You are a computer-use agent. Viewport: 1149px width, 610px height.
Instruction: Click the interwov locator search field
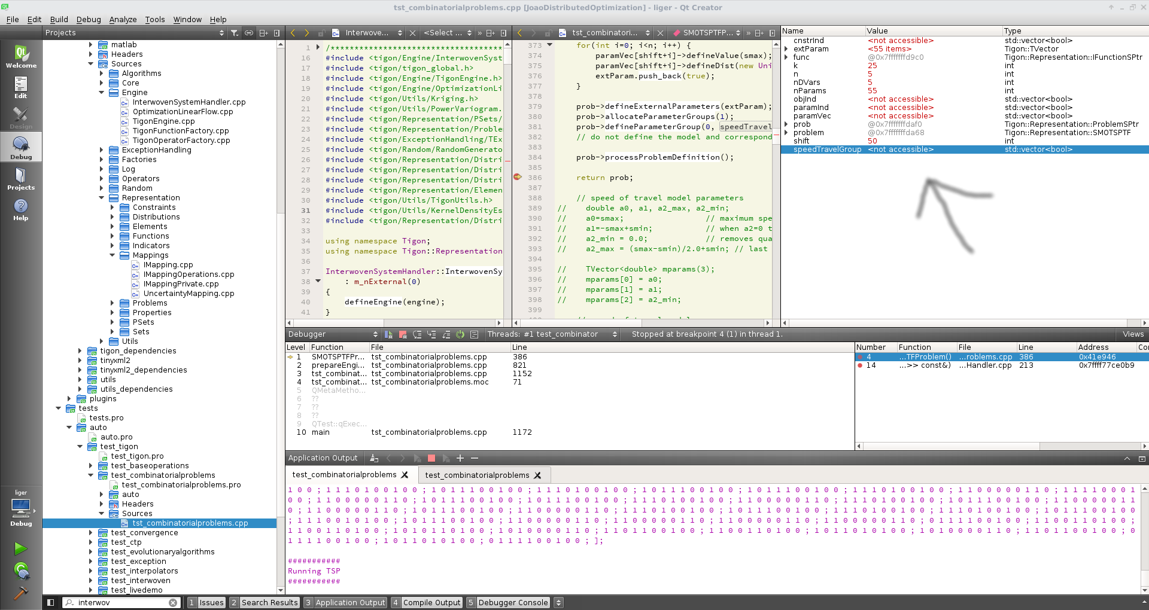click(121, 602)
